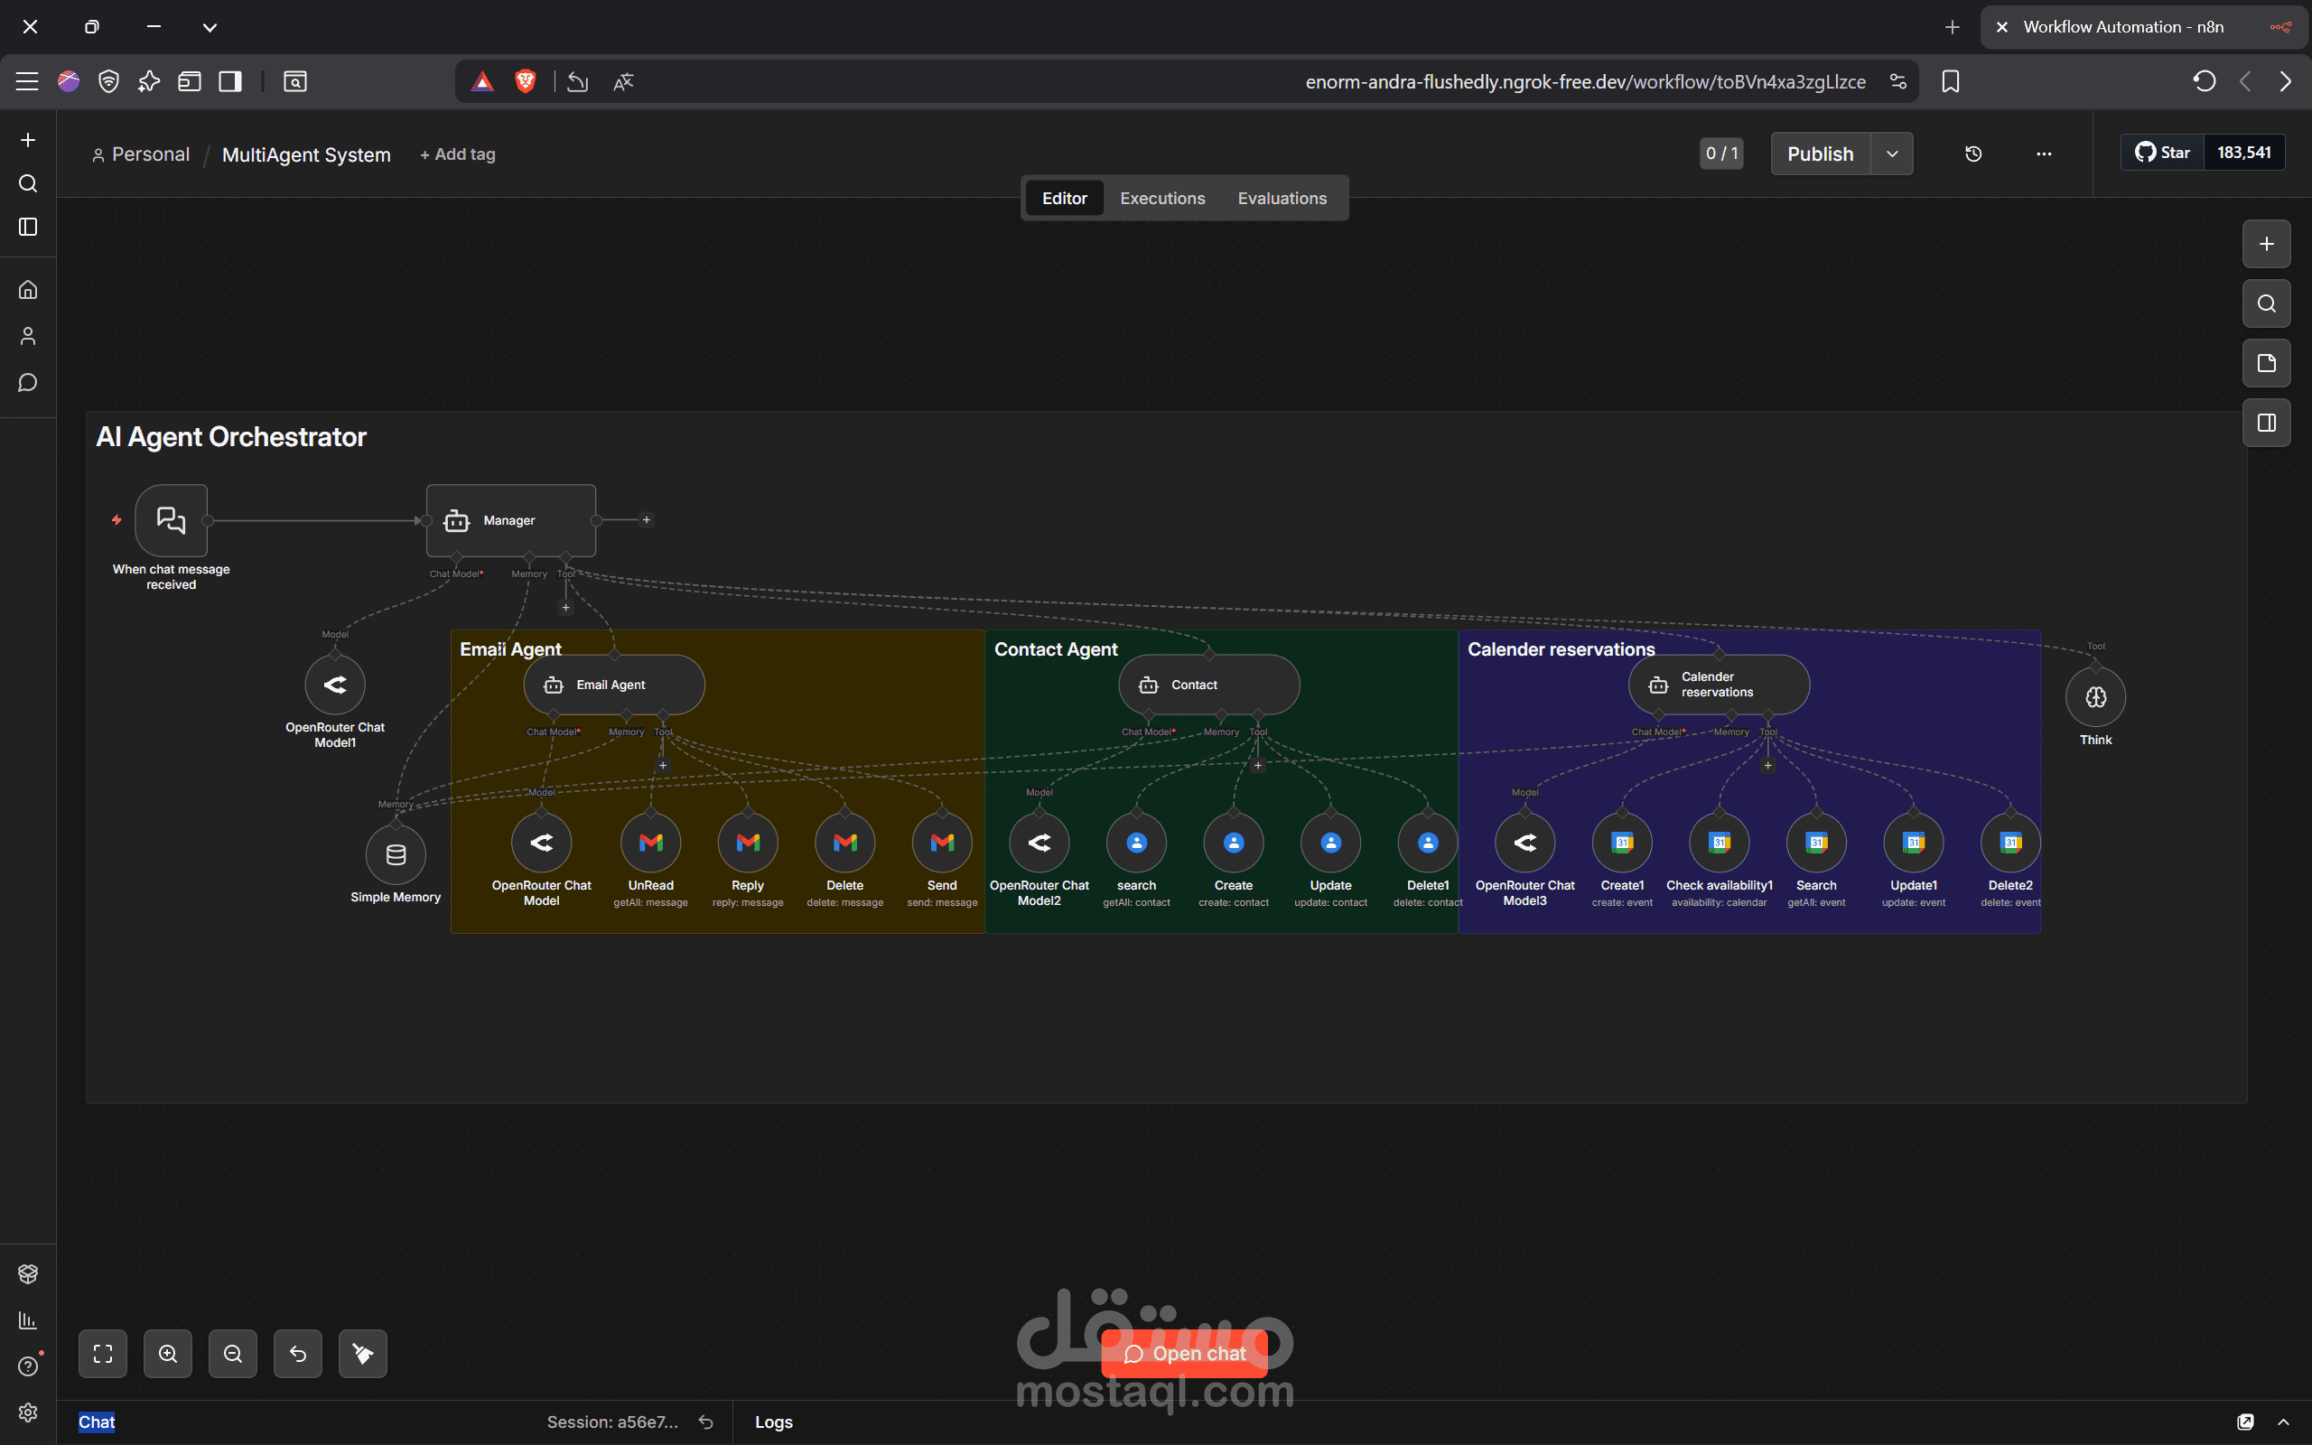Image resolution: width=2312 pixels, height=1445 pixels.
Task: Click the Open chat button
Action: click(1185, 1353)
